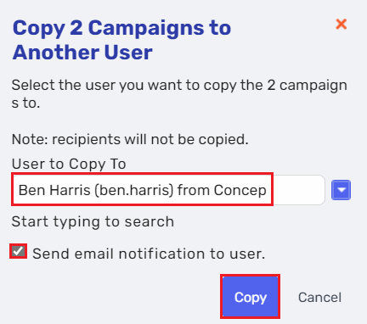Click the 'Start typing to search' hint
Viewport: 367px width, 324px height.
click(x=93, y=221)
